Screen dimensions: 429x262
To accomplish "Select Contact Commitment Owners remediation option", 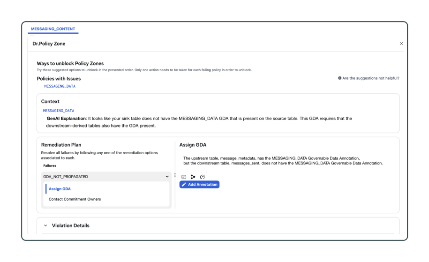I will pos(75,199).
